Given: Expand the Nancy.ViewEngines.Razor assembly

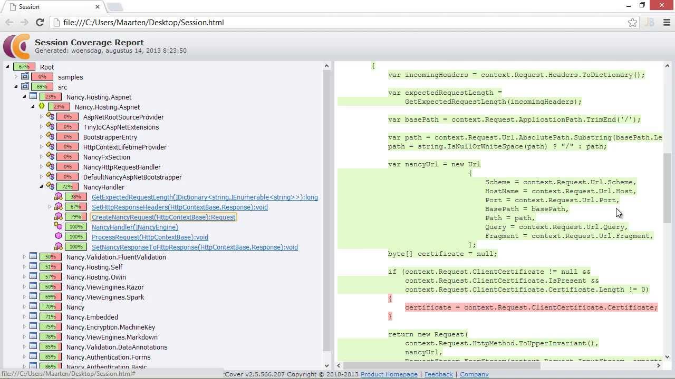Looking at the screenshot, I should coord(24,287).
